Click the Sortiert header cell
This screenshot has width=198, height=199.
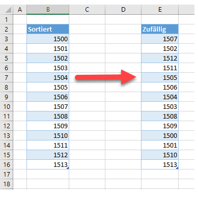48,29
